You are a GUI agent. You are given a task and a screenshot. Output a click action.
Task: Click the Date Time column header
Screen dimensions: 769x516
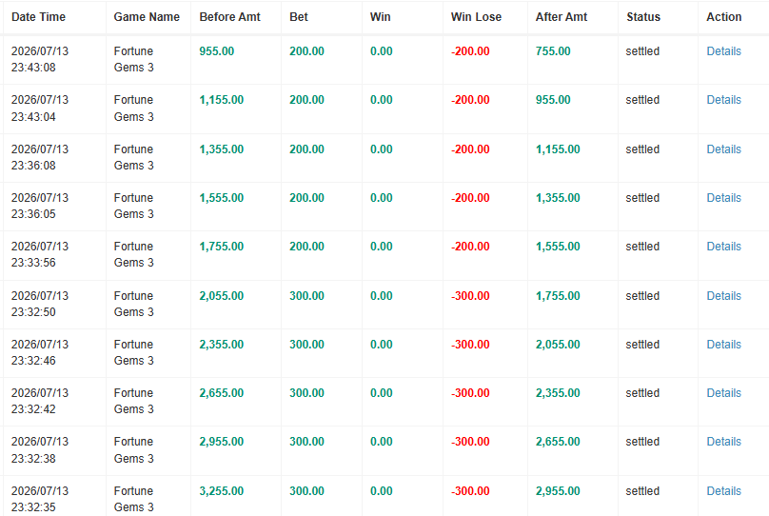click(x=38, y=17)
